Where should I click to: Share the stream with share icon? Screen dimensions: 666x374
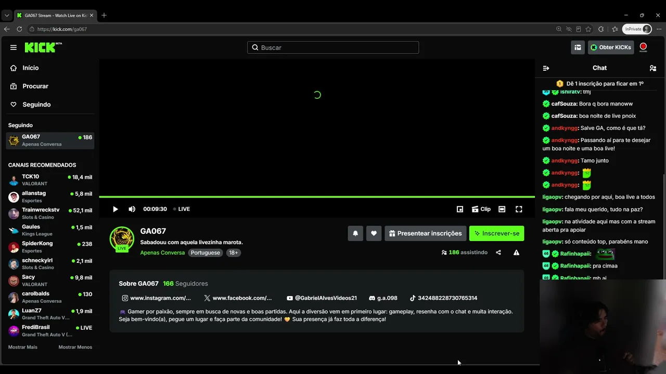498,252
